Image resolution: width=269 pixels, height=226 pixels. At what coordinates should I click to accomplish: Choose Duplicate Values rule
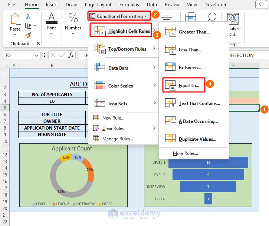point(194,139)
